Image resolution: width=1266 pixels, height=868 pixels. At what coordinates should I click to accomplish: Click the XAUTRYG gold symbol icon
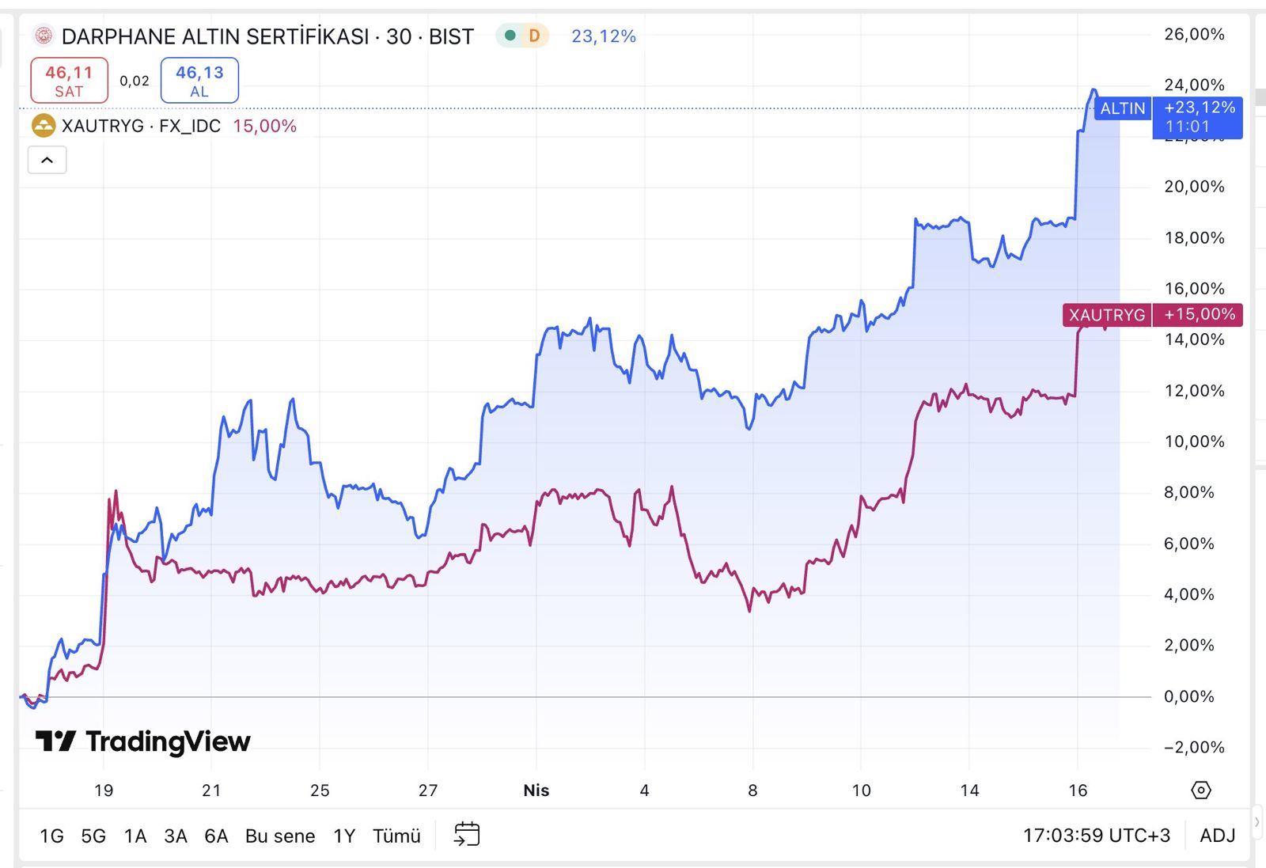[x=44, y=126]
